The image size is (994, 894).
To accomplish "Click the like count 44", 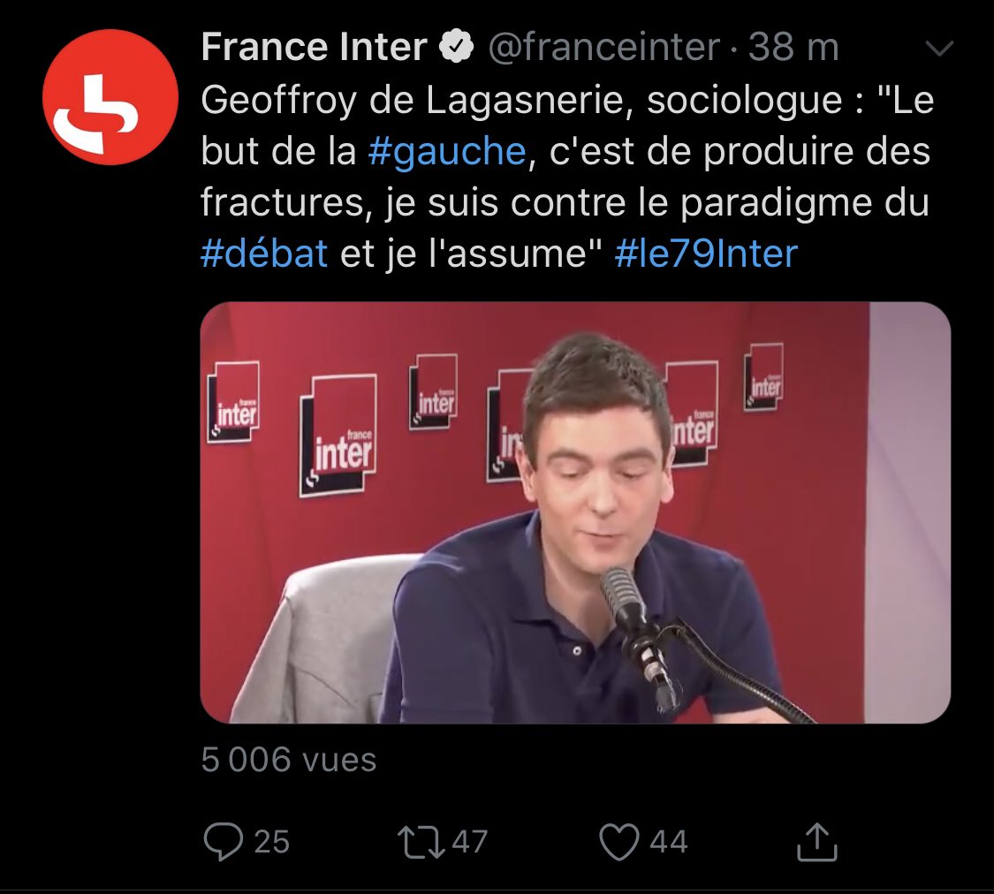I will [x=668, y=842].
